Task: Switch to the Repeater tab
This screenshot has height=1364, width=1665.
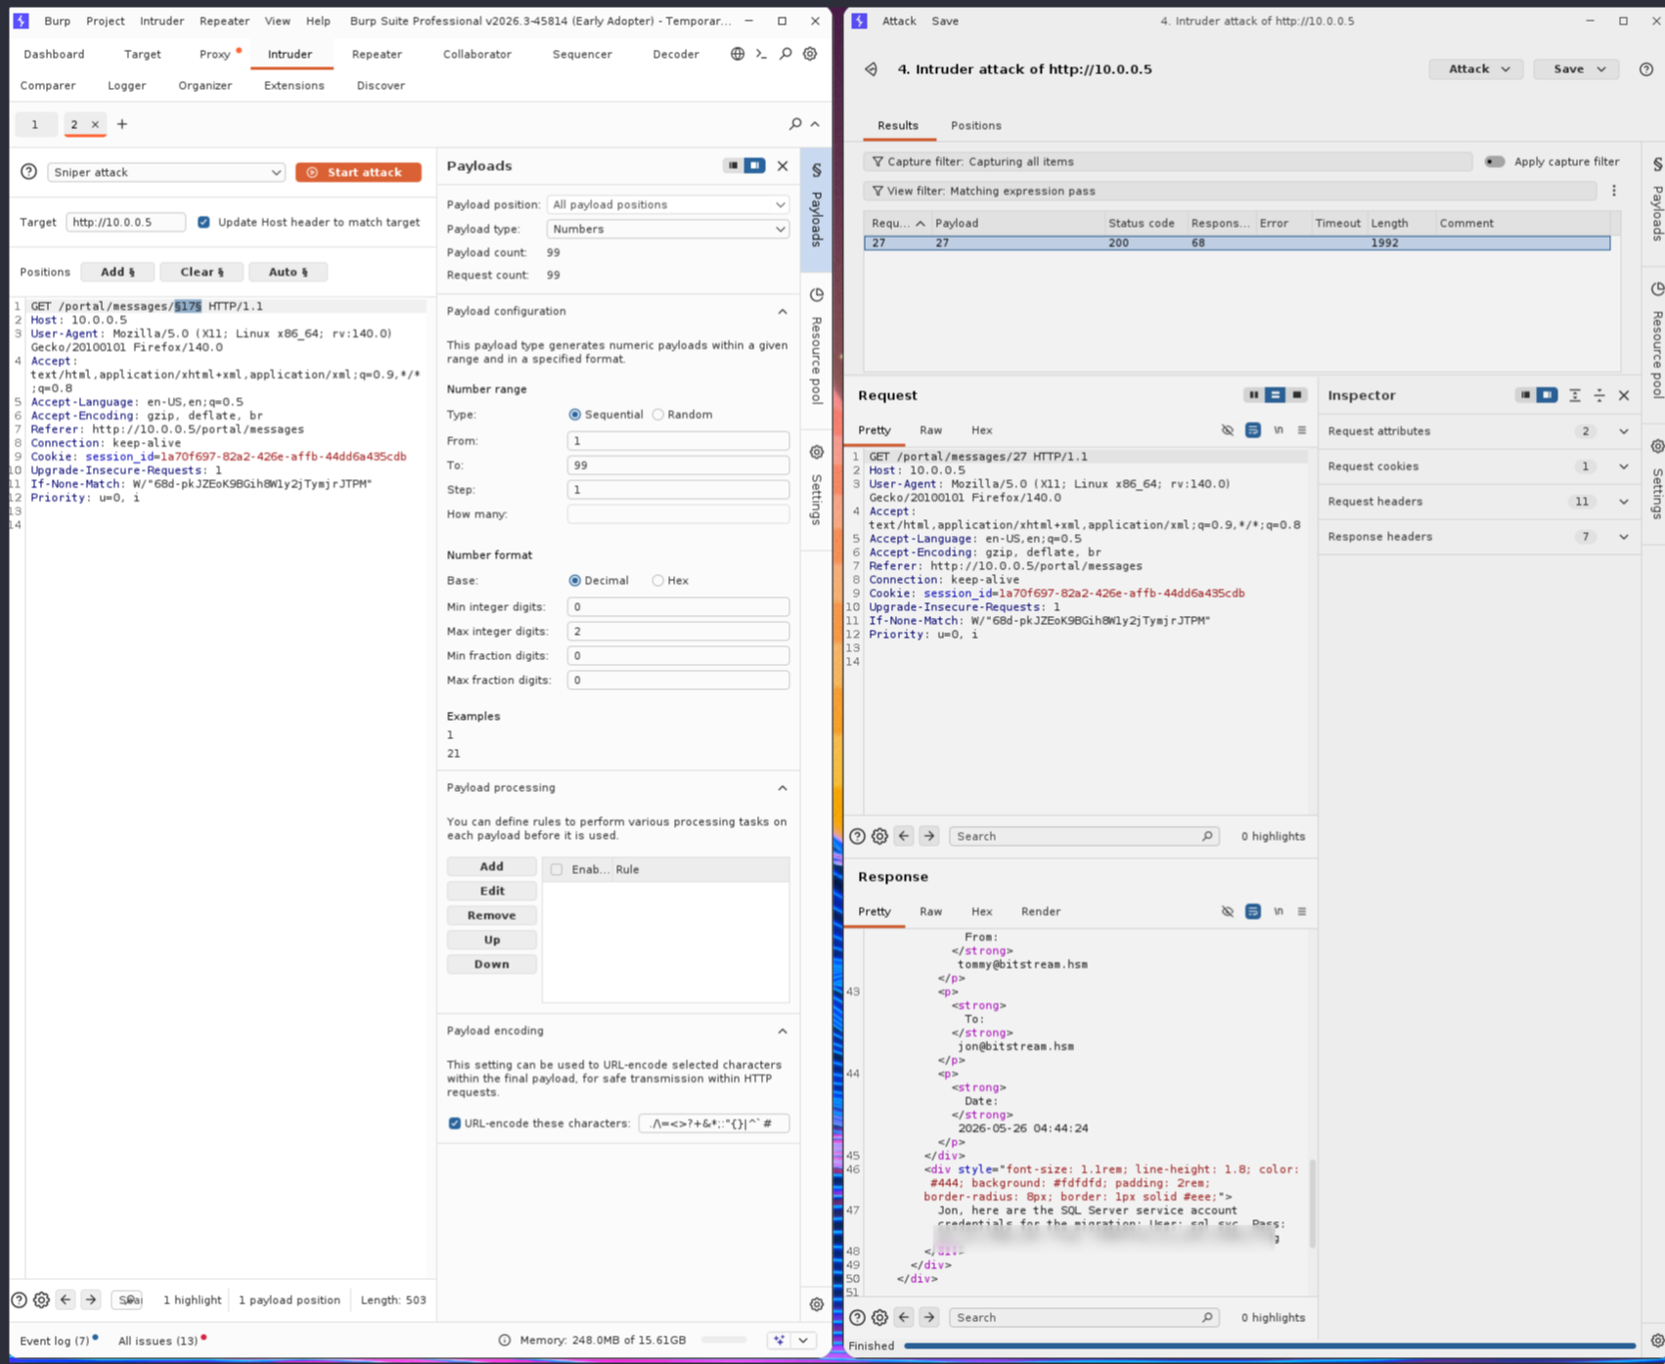Action: [x=377, y=54]
